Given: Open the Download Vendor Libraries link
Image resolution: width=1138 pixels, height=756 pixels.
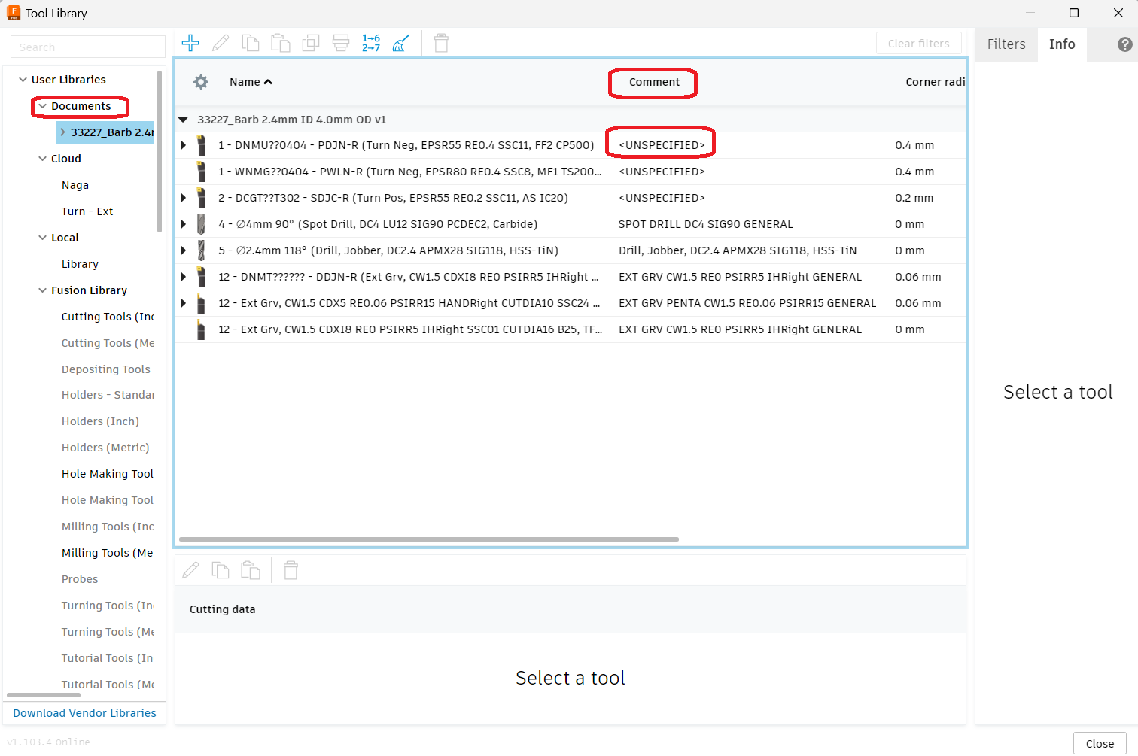Looking at the screenshot, I should 84,712.
